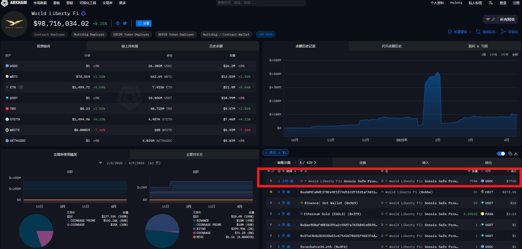Click the 登录 login link
522x249 pixels.
click(503, 3)
